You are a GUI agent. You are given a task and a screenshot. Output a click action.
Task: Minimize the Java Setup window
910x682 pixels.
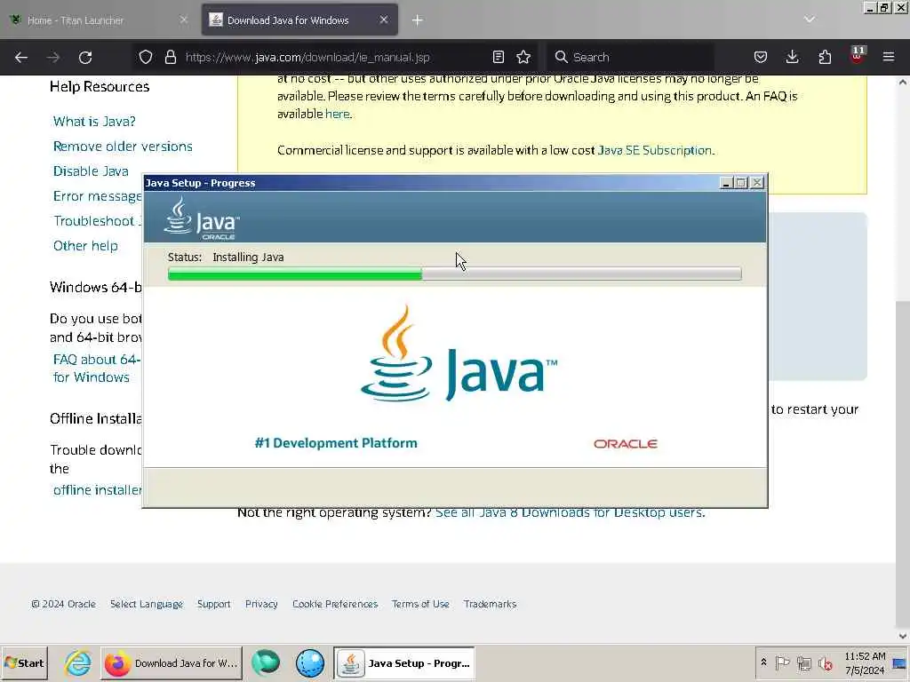click(x=725, y=183)
